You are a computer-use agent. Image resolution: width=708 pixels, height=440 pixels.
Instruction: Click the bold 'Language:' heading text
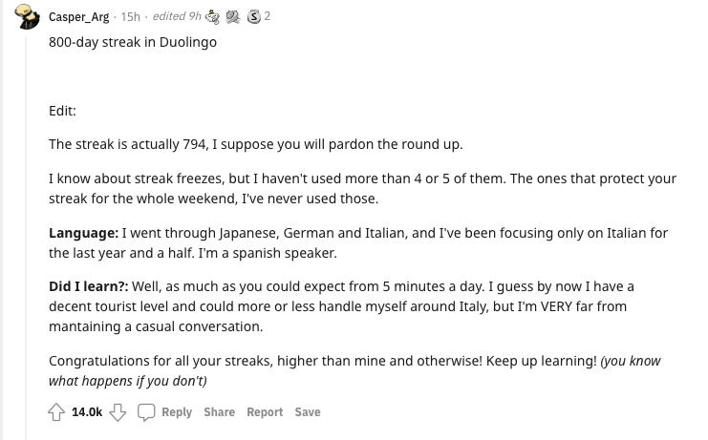click(84, 233)
